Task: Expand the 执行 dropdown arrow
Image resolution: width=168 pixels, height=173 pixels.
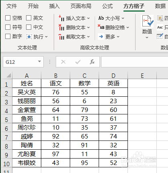Action: (46, 37)
